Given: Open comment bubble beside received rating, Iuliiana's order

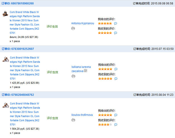Looking at the screenshot, I should coord(116,79).
